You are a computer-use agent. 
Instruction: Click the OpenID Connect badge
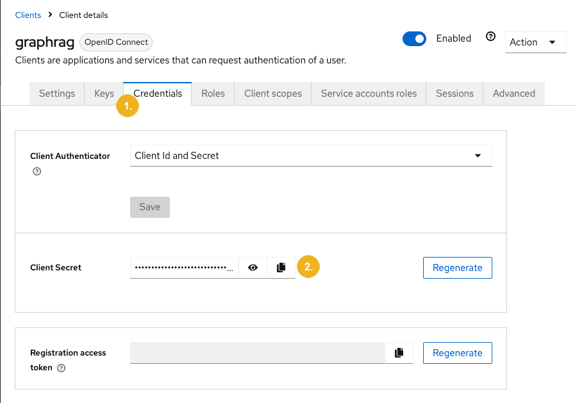(x=116, y=42)
